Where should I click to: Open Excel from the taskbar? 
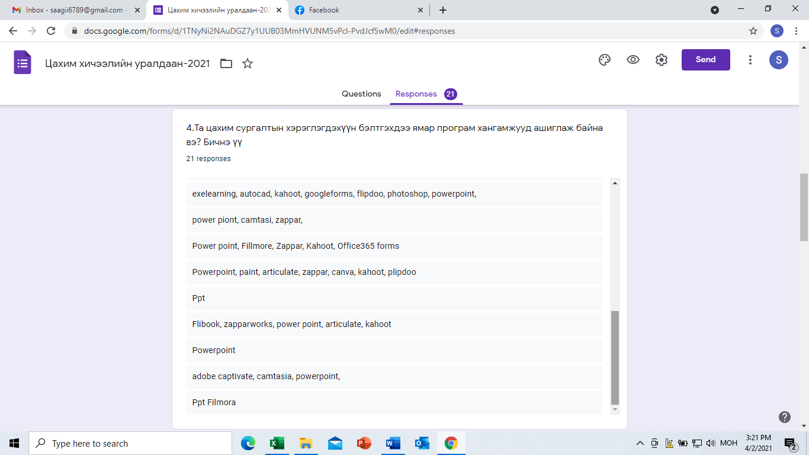[277, 443]
